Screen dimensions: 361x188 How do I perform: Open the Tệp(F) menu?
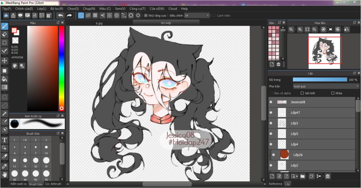tap(7, 9)
